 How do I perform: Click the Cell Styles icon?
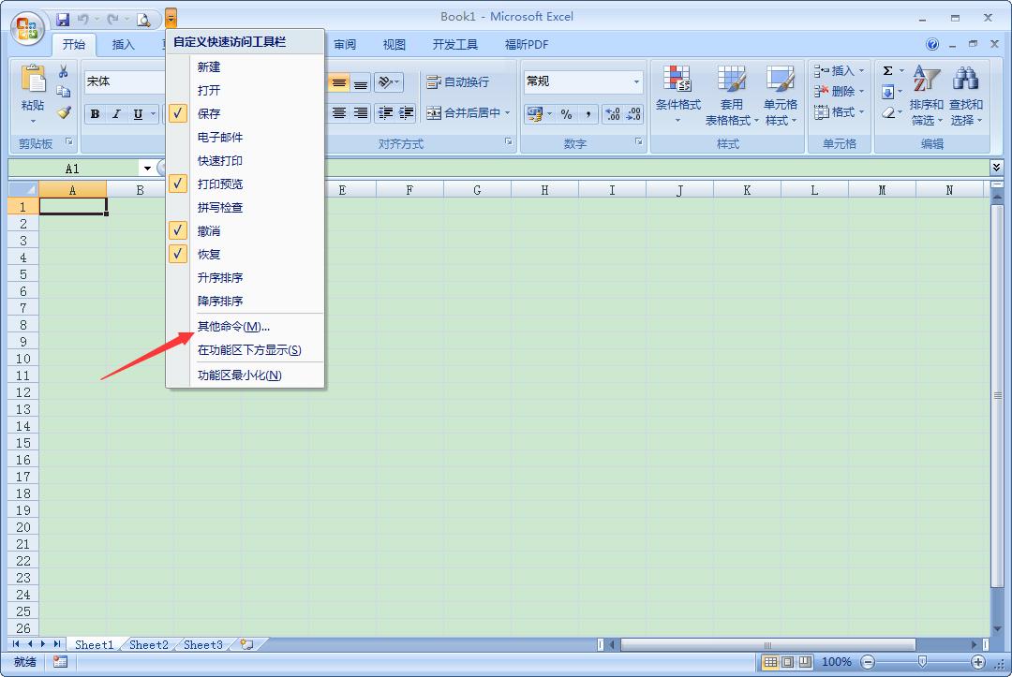pos(781,92)
